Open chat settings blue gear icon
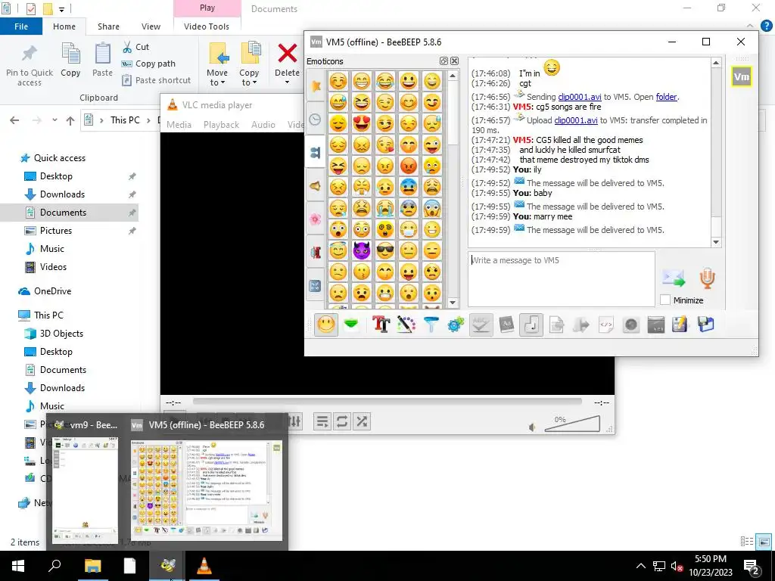775x581 pixels. point(456,325)
